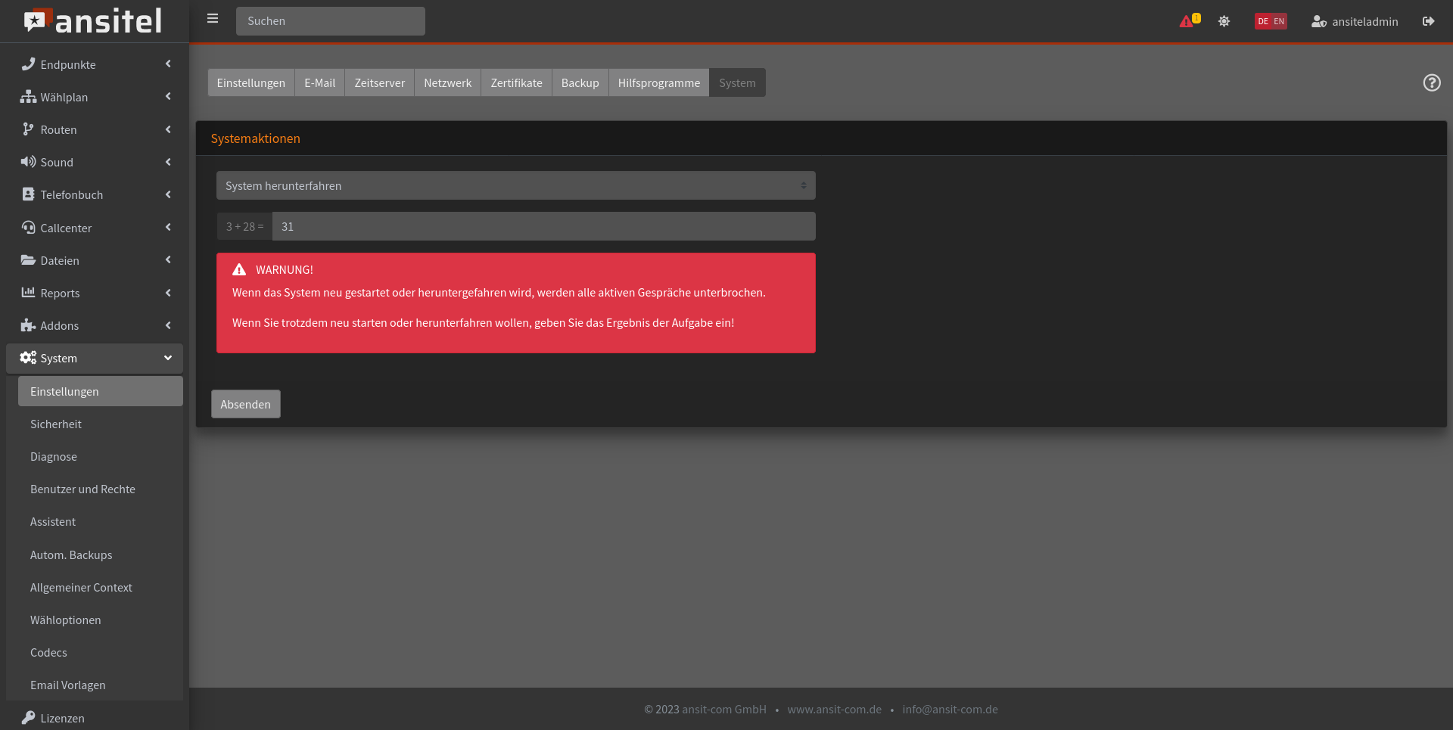Open the warning alerts notification icon
The width and height of the screenshot is (1453, 730).
click(x=1187, y=21)
